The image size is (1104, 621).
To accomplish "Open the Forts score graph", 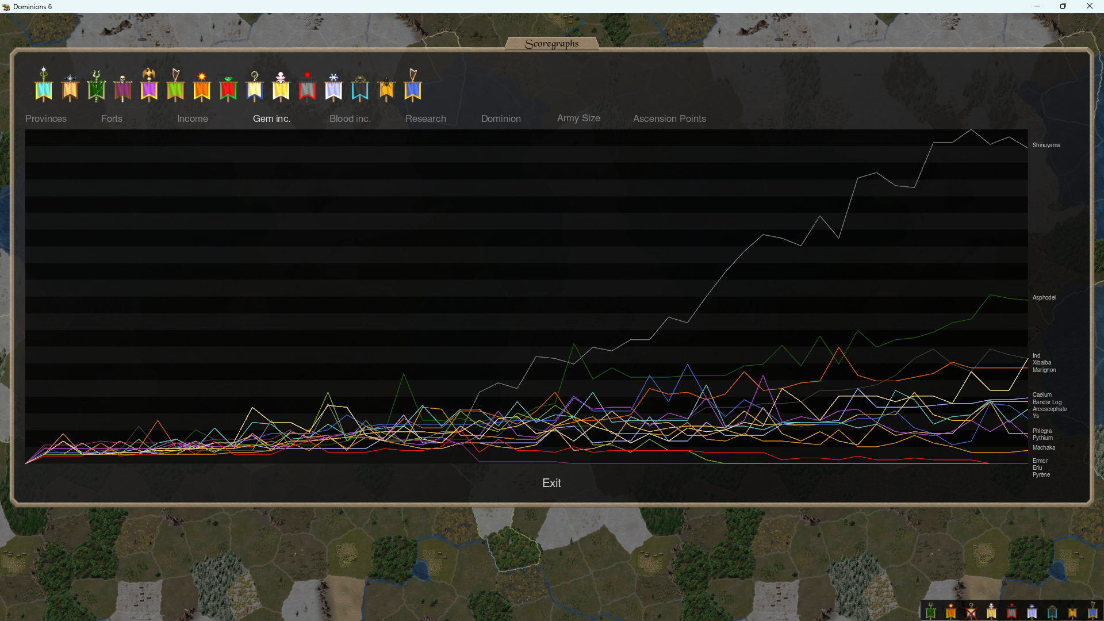I will [112, 118].
